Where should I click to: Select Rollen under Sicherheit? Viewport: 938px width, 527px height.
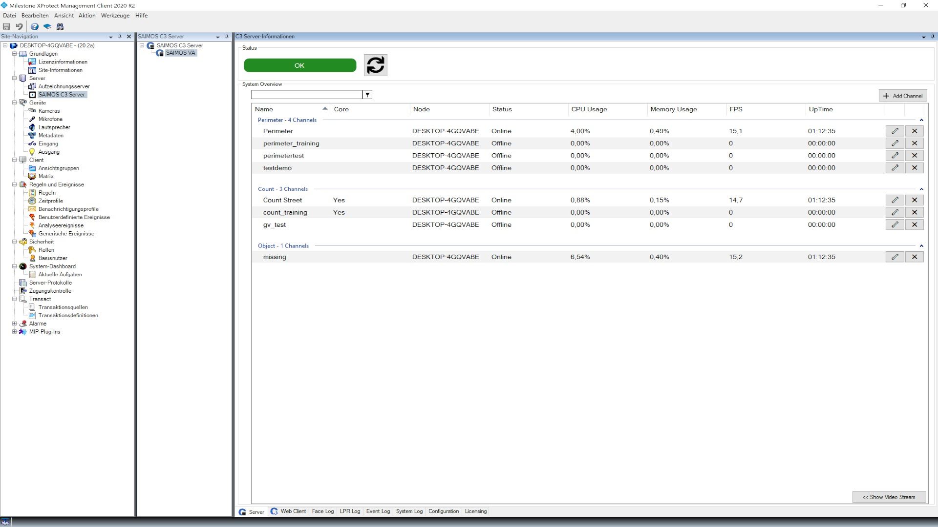click(46, 250)
